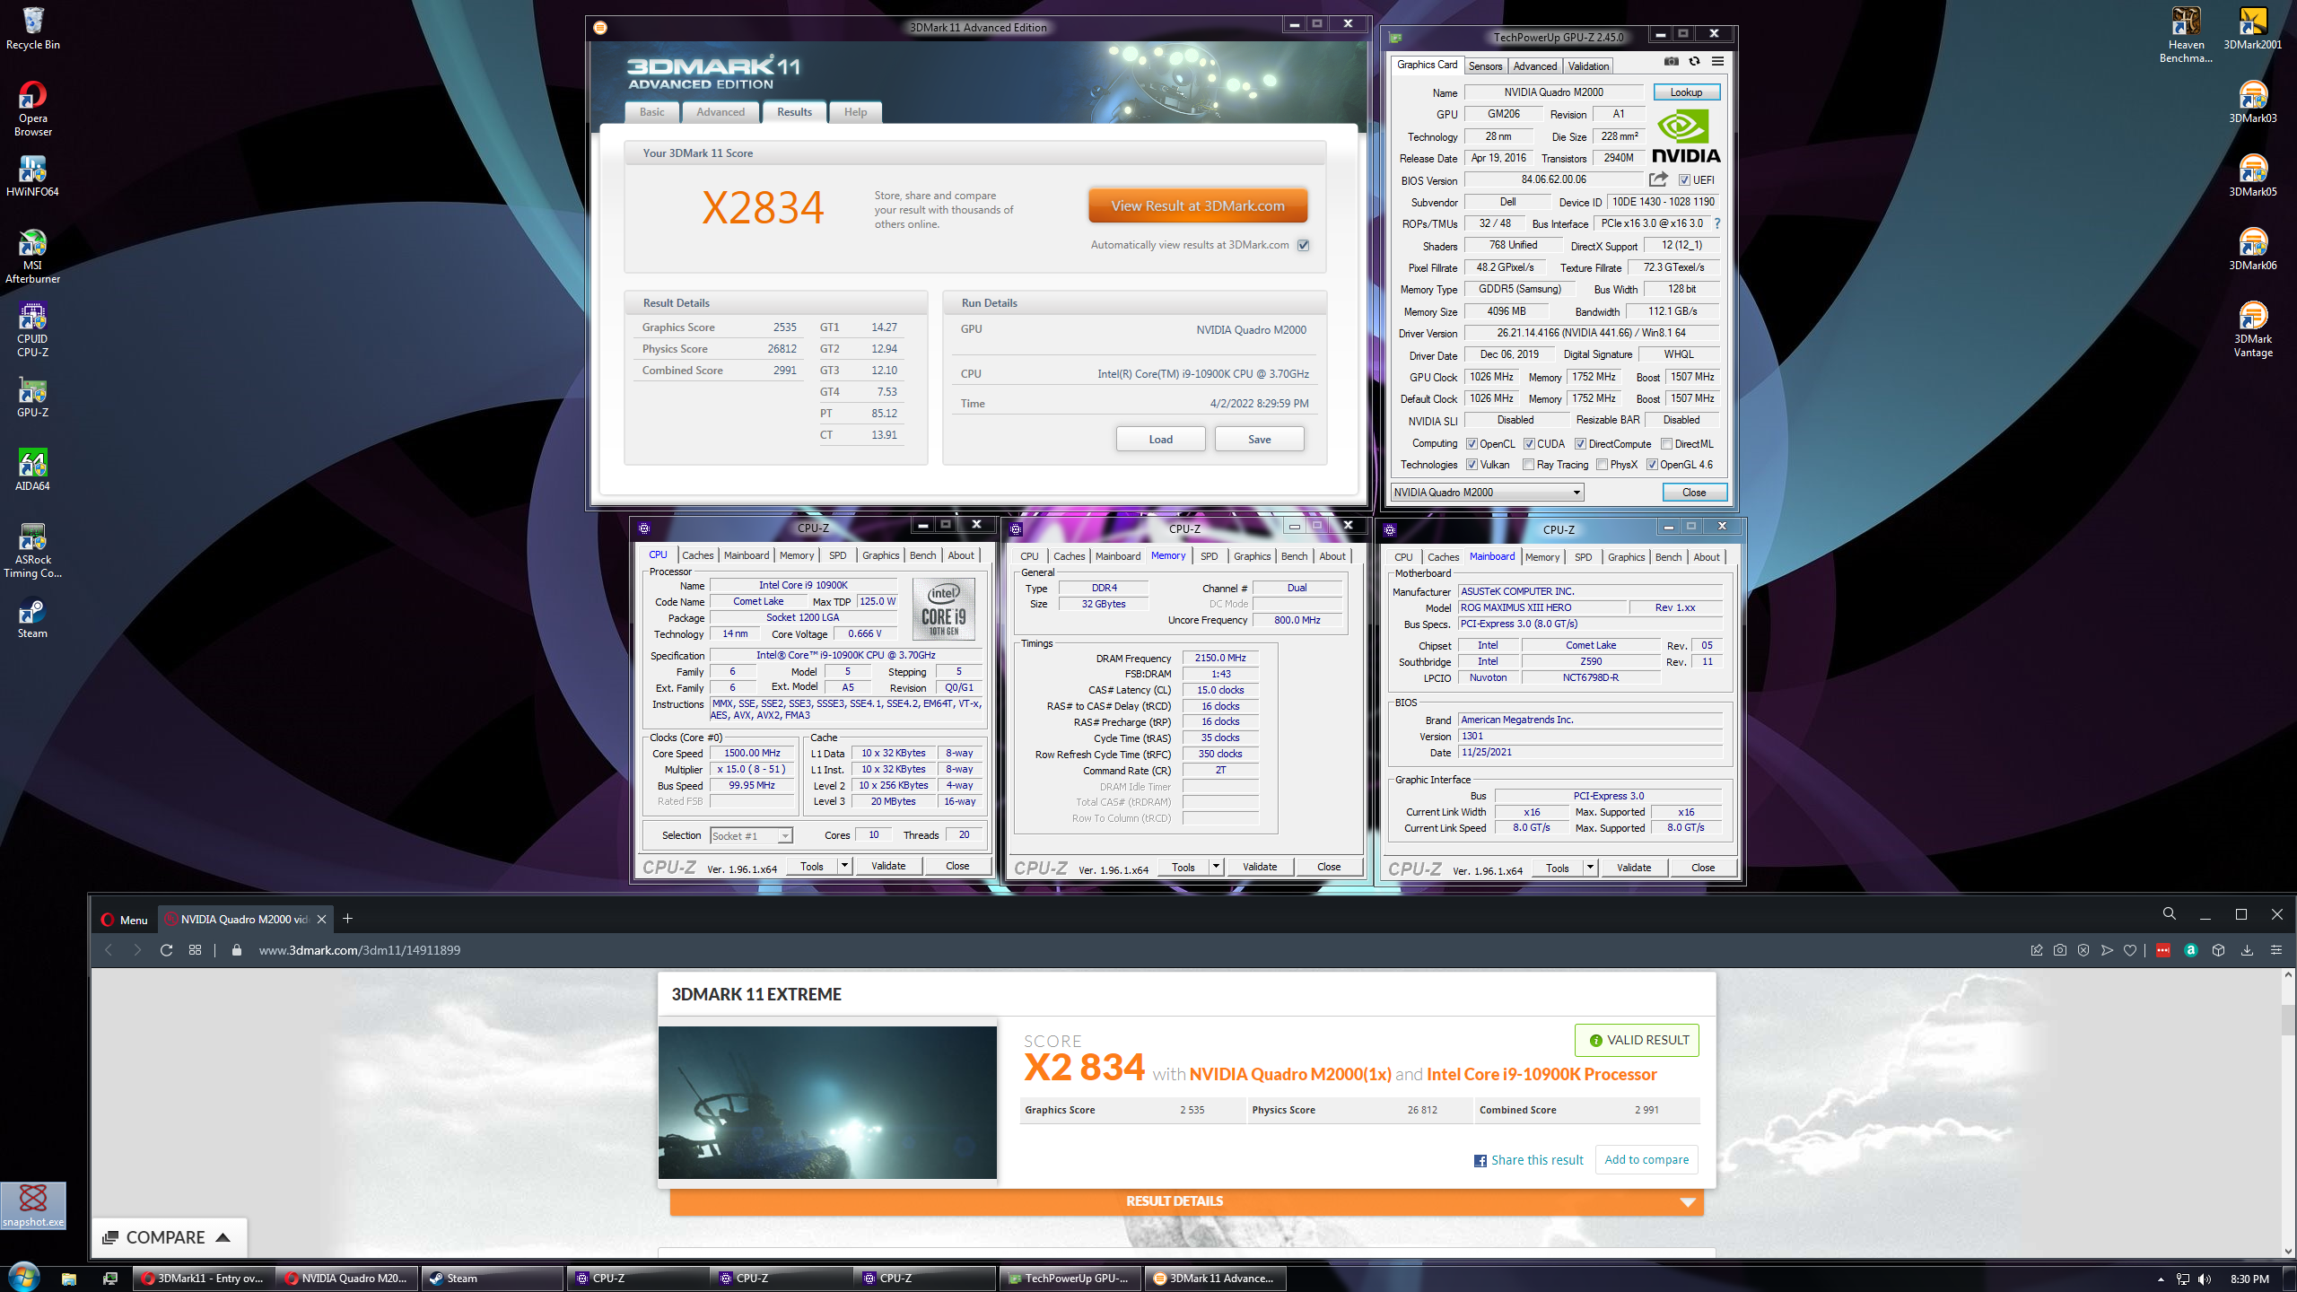
Task: Toggle the UEFI checkbox in GPU-Z
Action: pos(1684,180)
